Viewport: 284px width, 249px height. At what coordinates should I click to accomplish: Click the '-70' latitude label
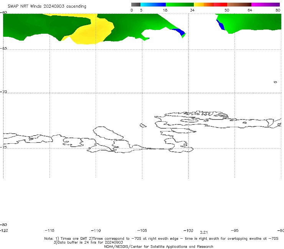coord(3,92)
